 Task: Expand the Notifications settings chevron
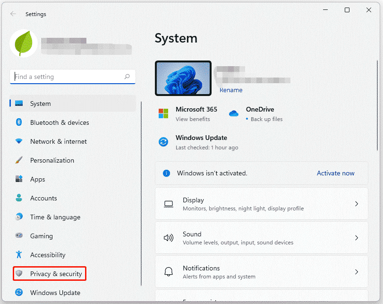coord(357,272)
